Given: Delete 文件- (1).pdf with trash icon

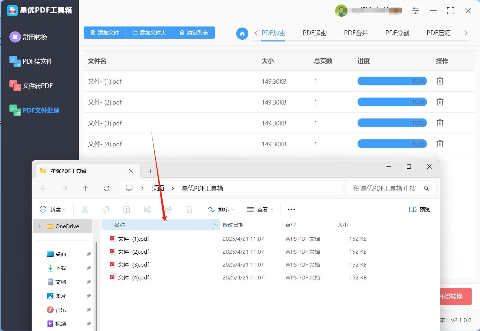Looking at the screenshot, I should 440,81.
